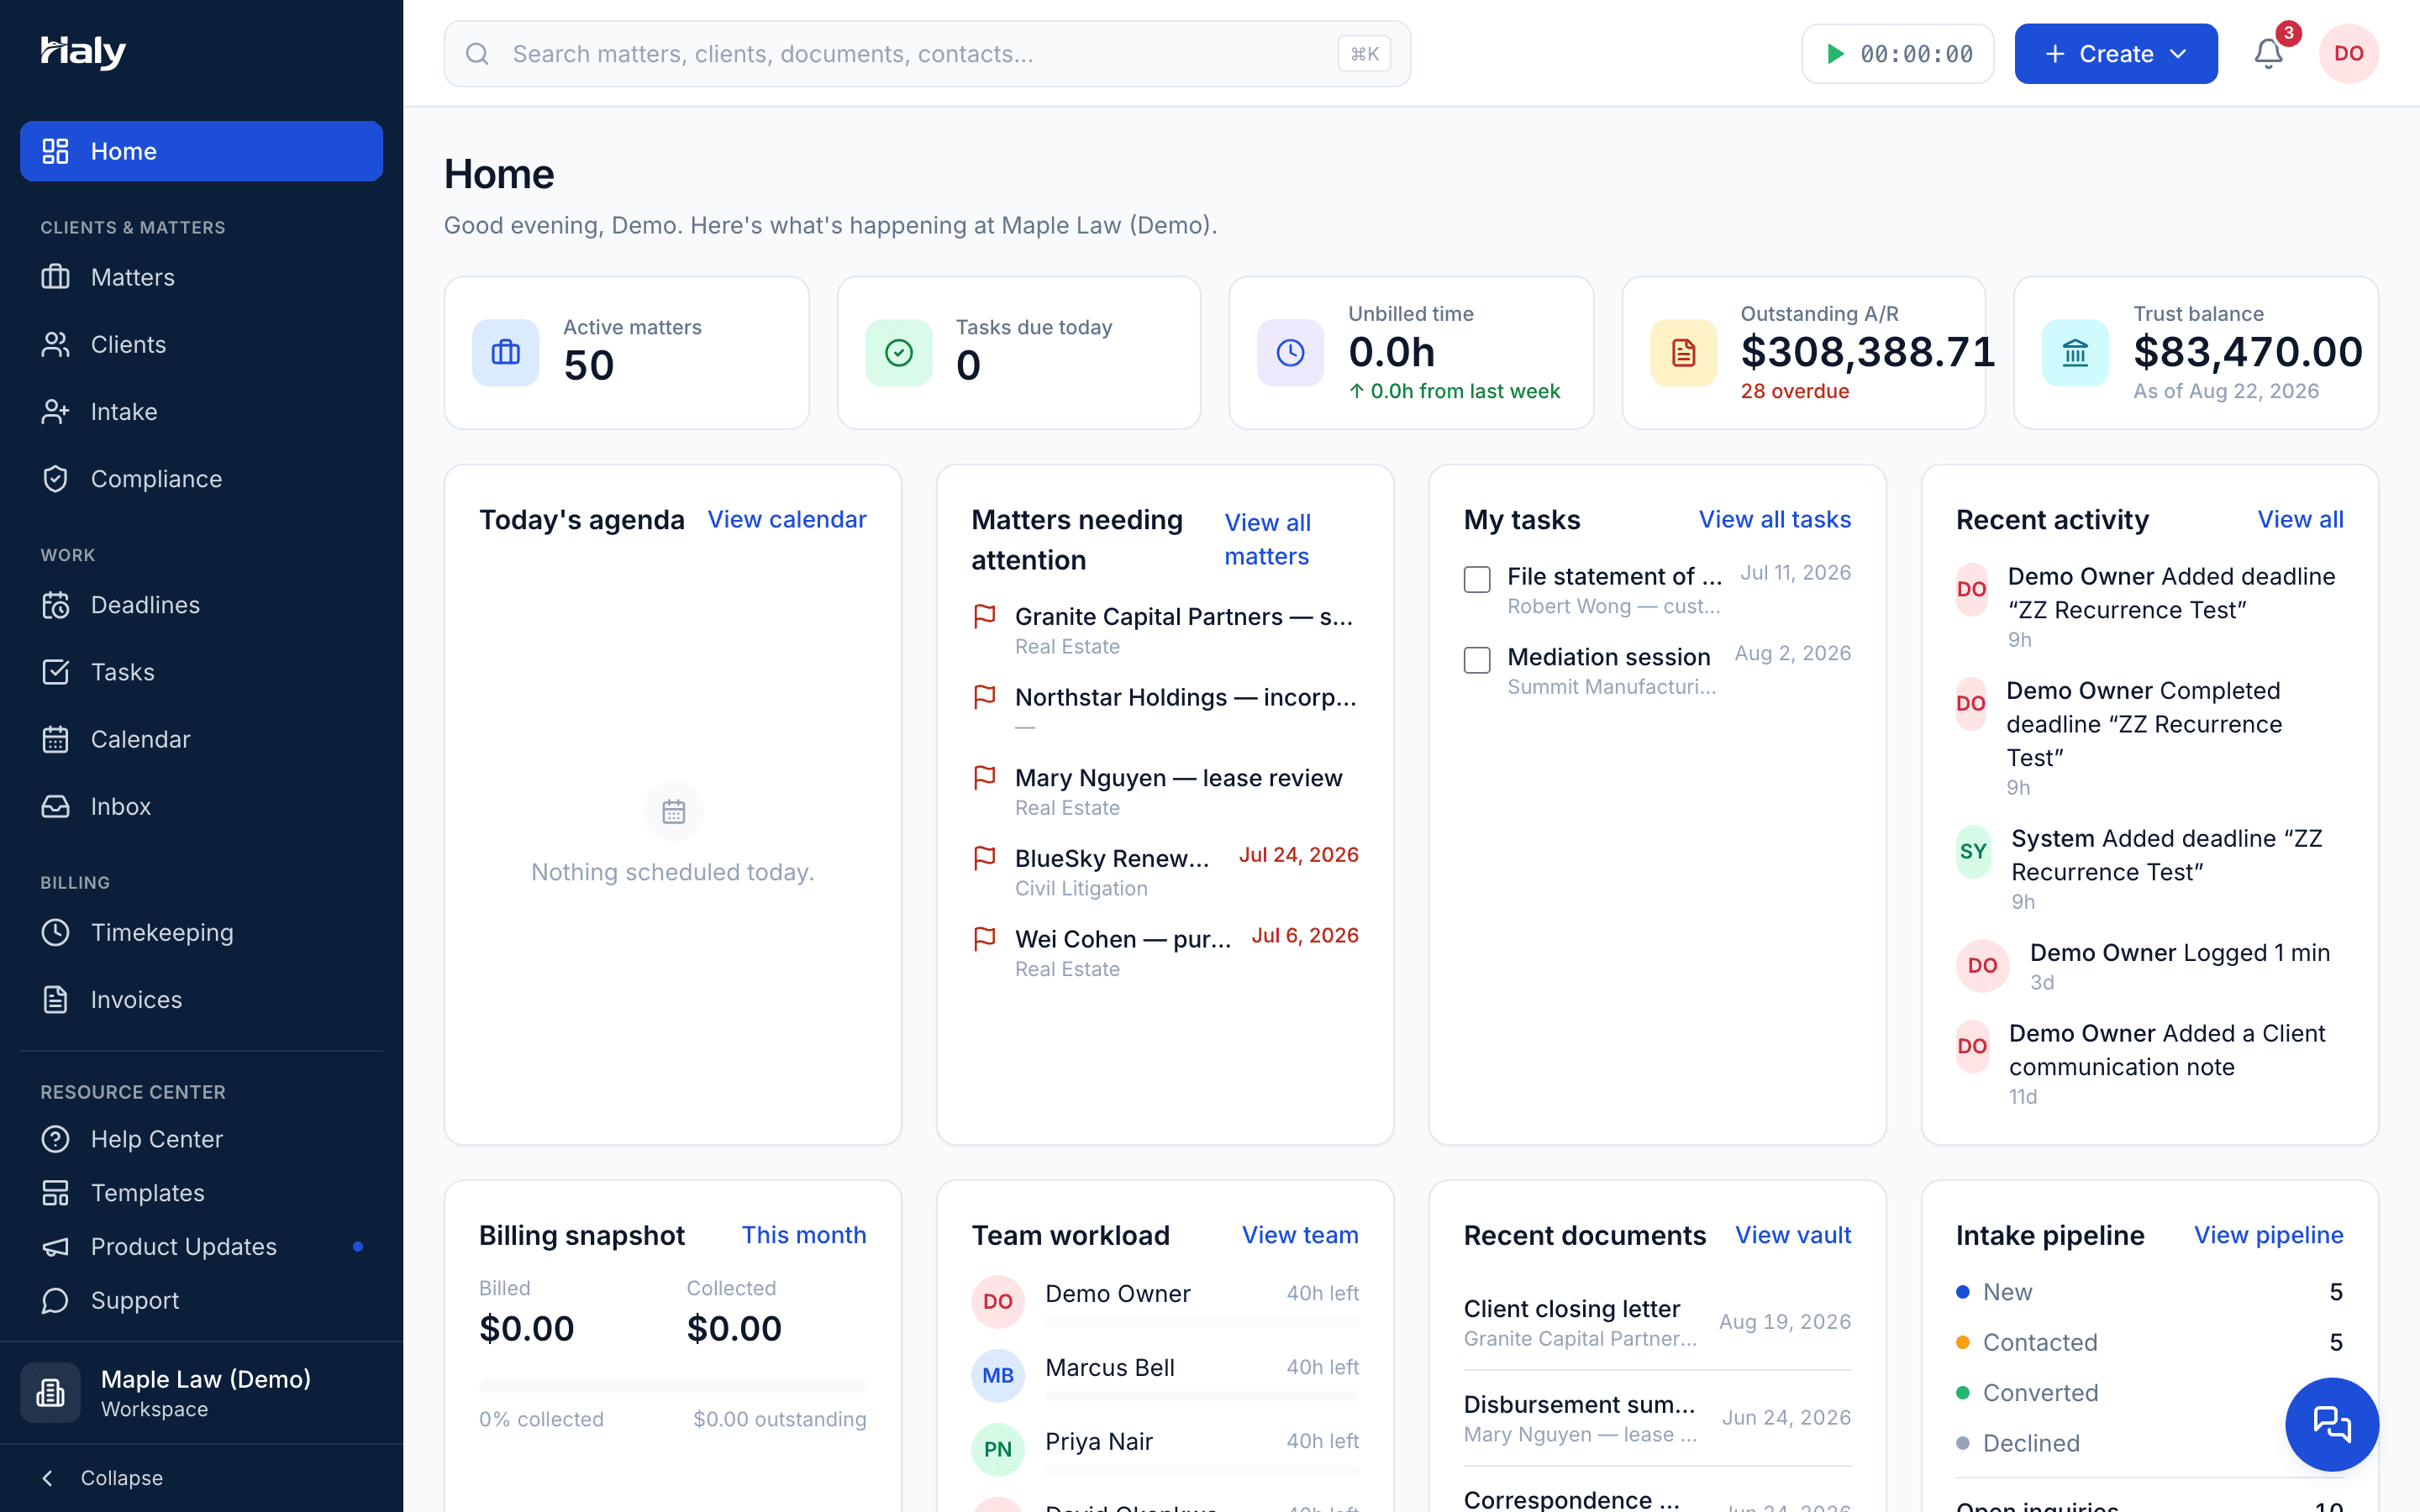Click the New stage in Intake pipeline
Image resolution: width=2420 pixels, height=1512 pixels.
[2149, 1292]
